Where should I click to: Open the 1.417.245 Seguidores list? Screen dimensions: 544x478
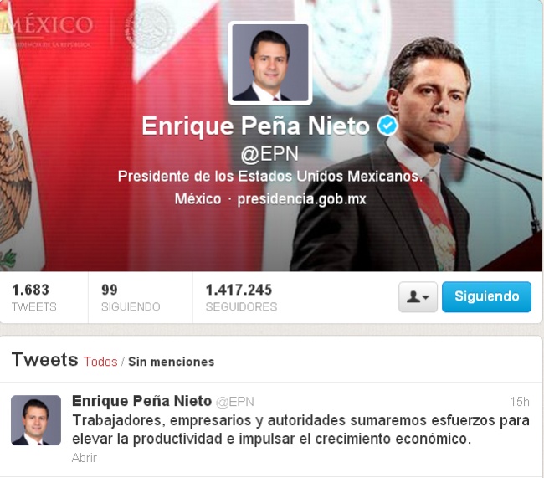(x=241, y=297)
